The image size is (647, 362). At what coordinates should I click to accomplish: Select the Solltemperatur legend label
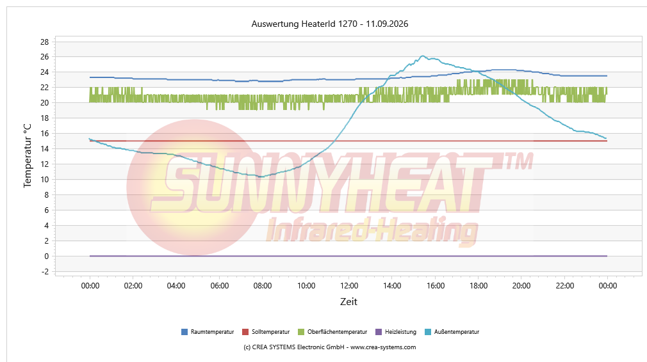click(271, 332)
